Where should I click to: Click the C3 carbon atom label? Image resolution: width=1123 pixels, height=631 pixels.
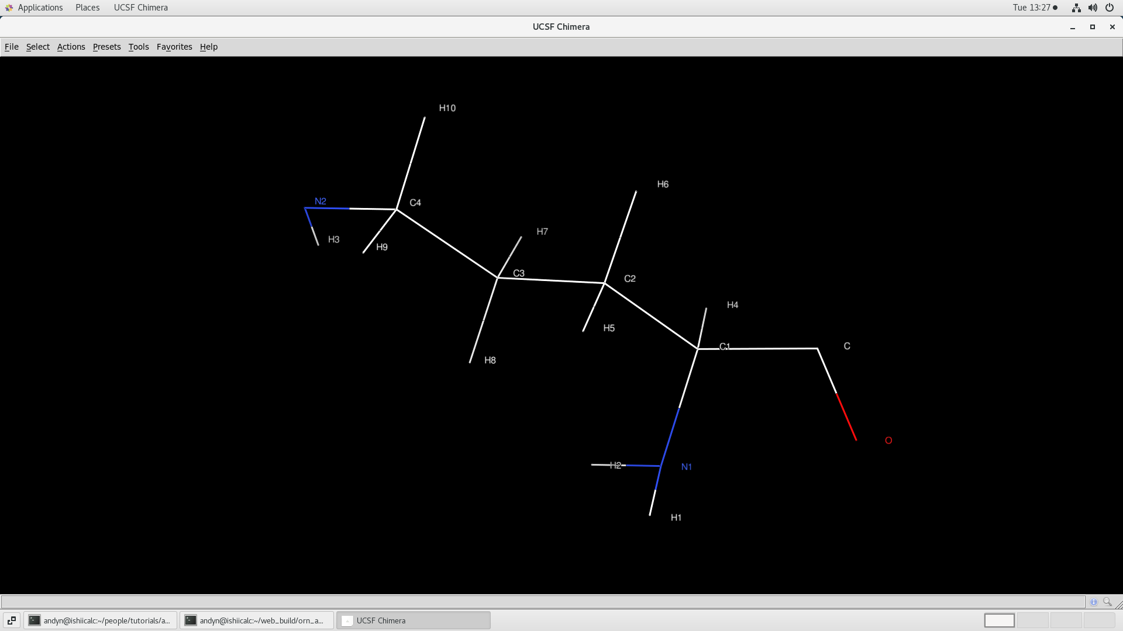click(x=519, y=273)
